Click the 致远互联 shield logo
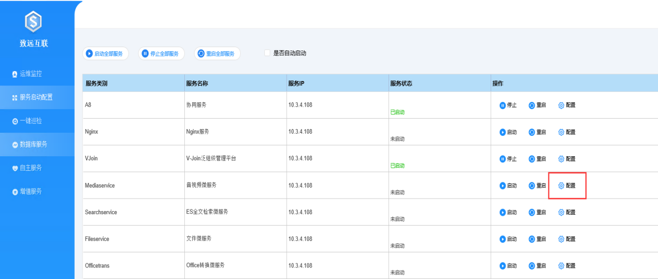 click(34, 21)
